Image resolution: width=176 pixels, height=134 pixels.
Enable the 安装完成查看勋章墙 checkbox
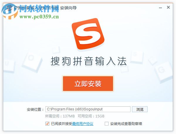pos(106,124)
